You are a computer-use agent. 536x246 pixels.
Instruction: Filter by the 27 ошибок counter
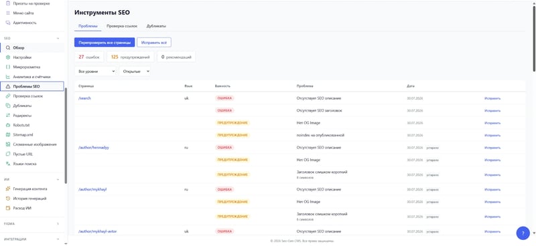tap(89, 57)
